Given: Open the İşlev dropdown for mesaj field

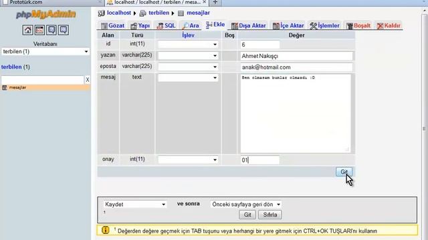Looking at the screenshot, I should (x=188, y=78).
